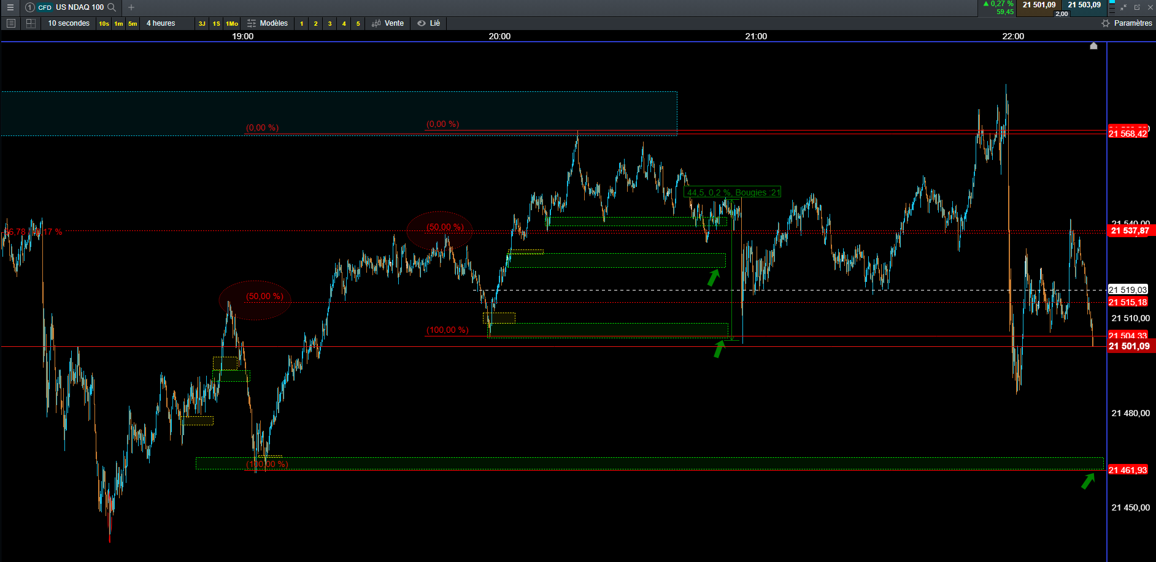
Task: Select the 1m timeframe shortcut
Action: (x=118, y=24)
